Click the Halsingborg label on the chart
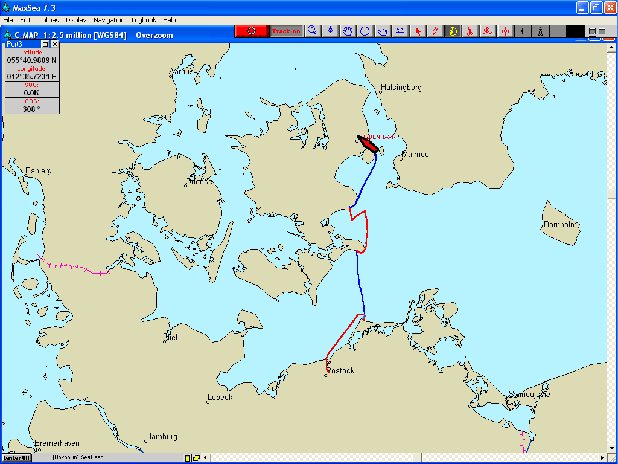The height and width of the screenshot is (464, 618). (x=401, y=88)
